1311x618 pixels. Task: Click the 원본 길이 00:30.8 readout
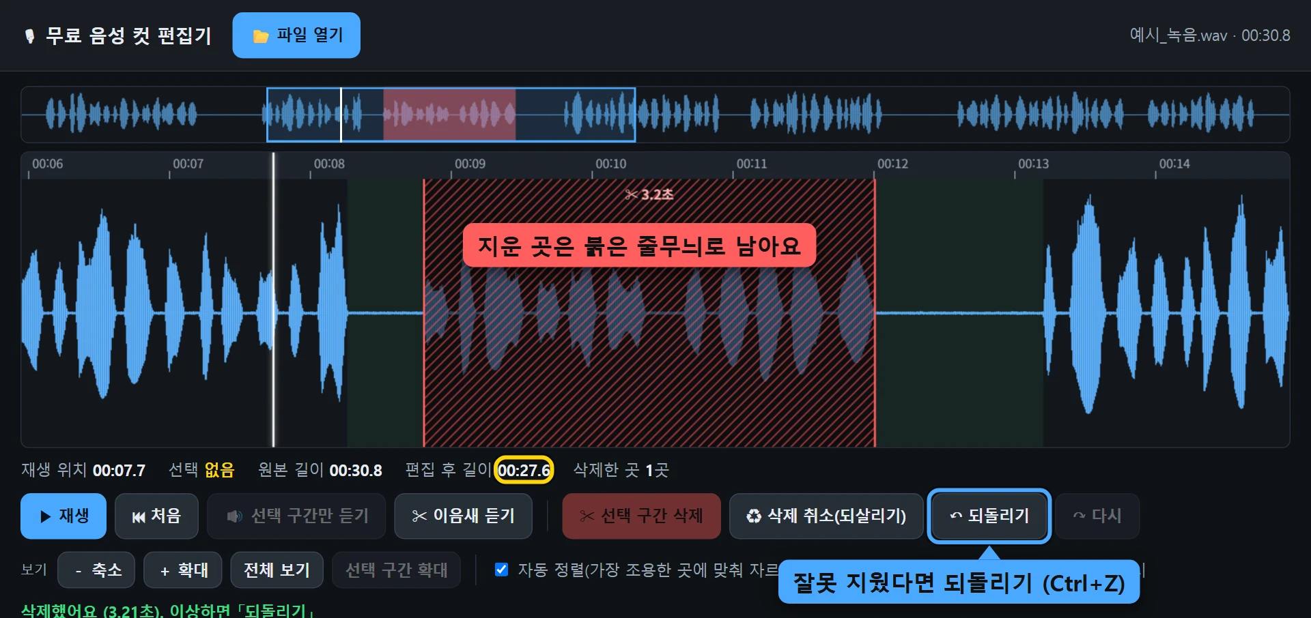320,470
